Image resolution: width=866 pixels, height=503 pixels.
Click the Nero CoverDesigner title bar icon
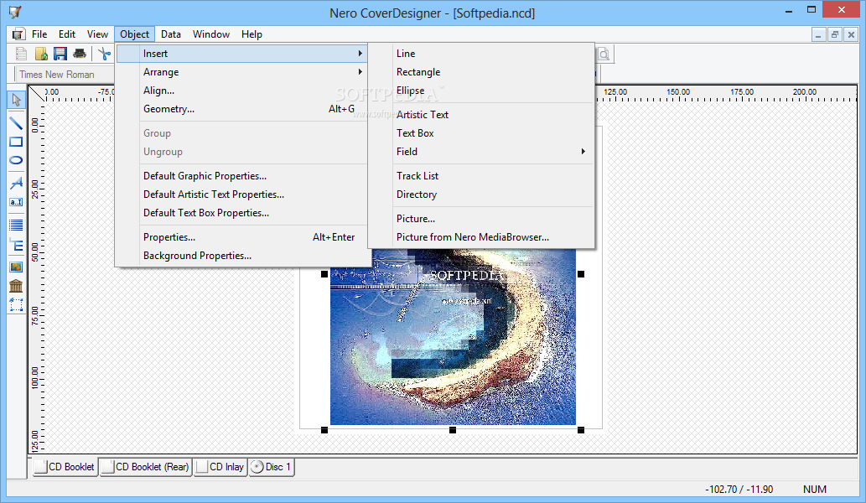click(x=15, y=12)
